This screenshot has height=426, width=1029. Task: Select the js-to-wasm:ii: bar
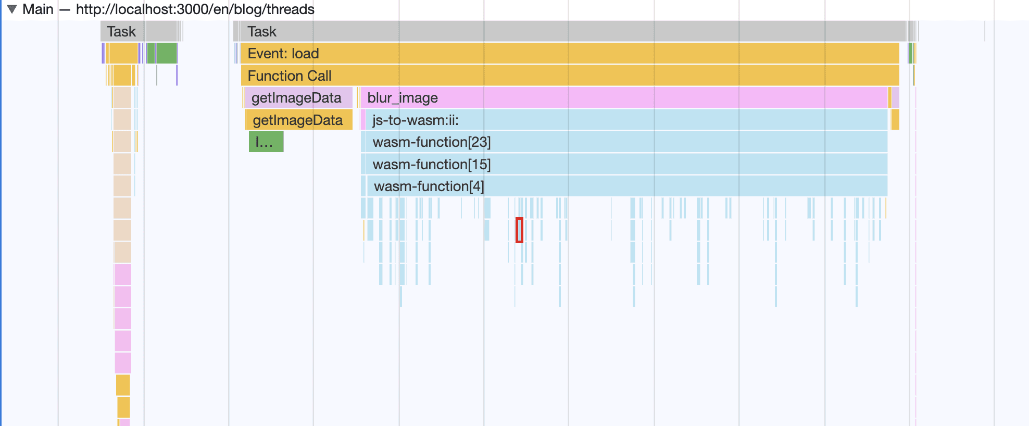click(x=626, y=120)
